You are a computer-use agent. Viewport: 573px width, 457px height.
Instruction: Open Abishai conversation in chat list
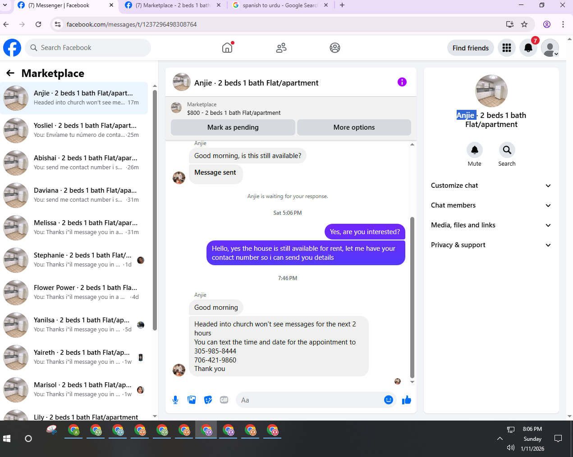tap(74, 163)
